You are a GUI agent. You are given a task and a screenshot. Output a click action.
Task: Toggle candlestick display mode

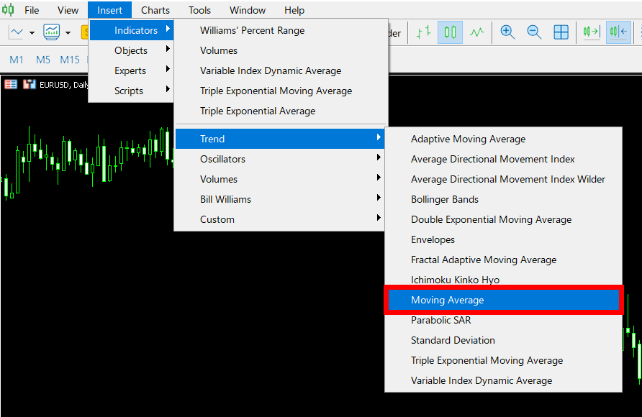[449, 32]
